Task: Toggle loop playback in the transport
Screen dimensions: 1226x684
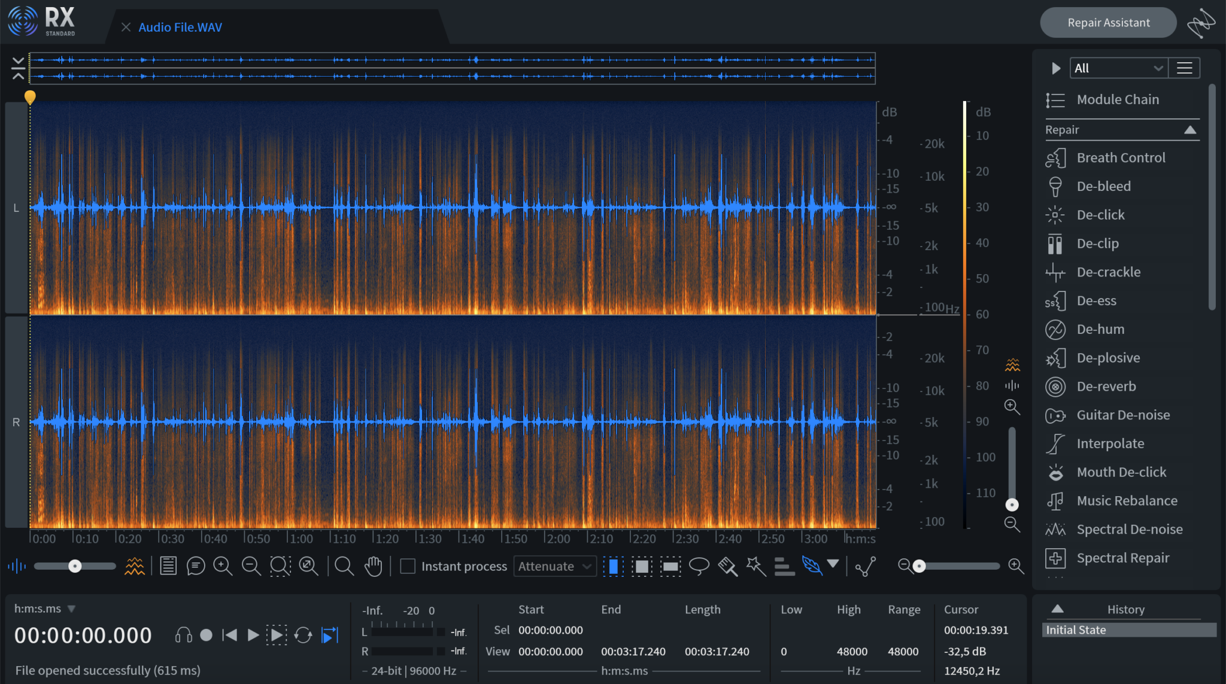Action: pos(303,635)
